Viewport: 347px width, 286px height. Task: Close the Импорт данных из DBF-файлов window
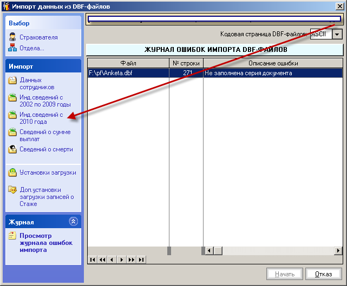tap(339, 6)
